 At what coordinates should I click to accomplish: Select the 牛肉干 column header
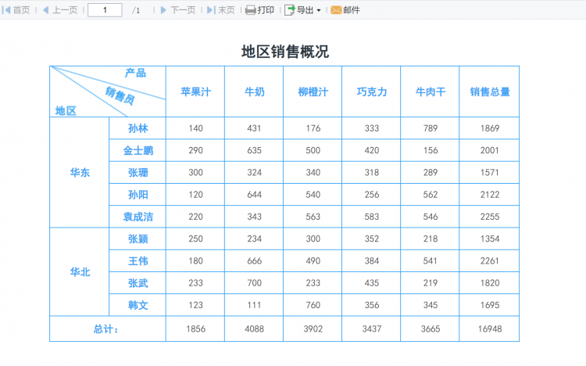tap(431, 91)
